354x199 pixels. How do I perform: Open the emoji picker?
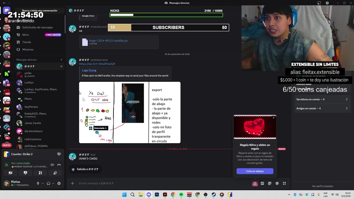277,183
